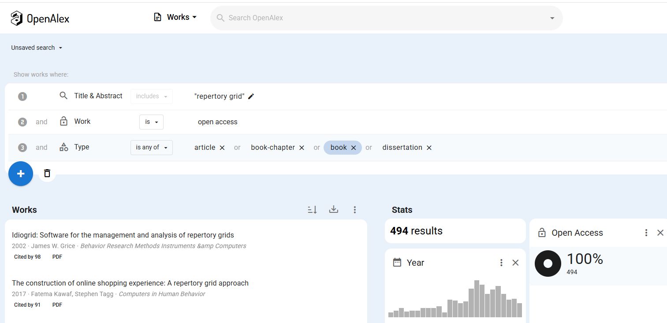Viewport: 667px width, 323px height.
Task: Click the download results icon
Action: pos(334,210)
